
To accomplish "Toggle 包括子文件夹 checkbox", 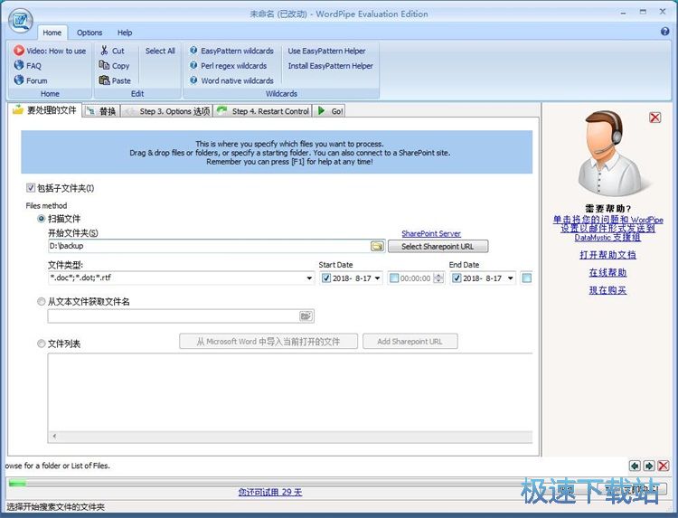I will tap(30, 188).
